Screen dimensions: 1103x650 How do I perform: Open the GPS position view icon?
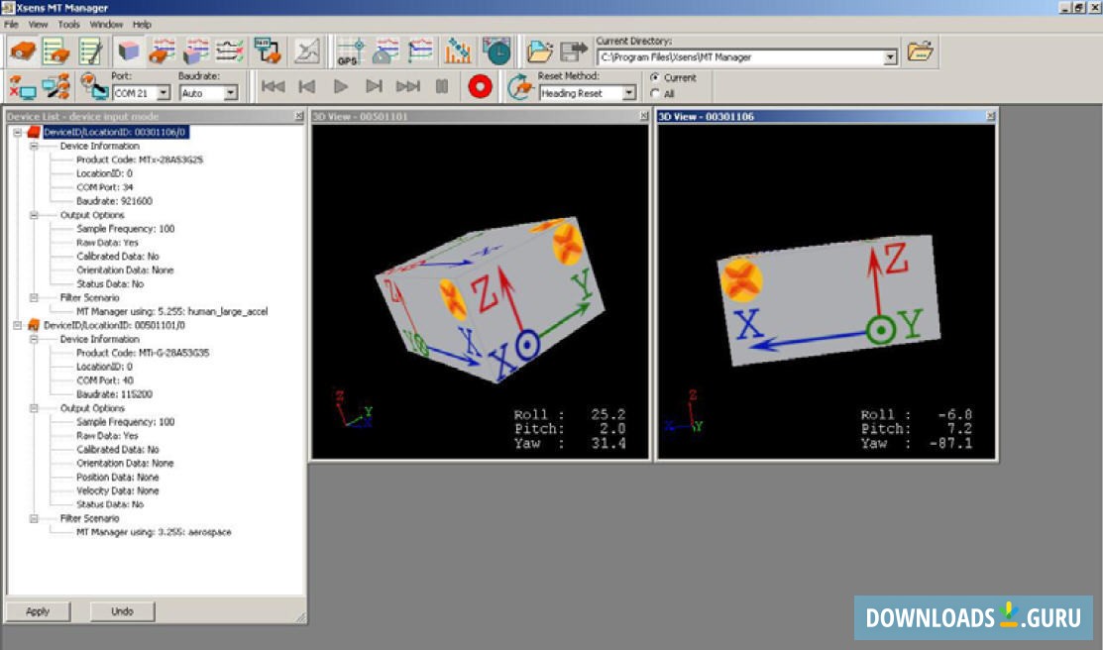pyautogui.click(x=350, y=52)
